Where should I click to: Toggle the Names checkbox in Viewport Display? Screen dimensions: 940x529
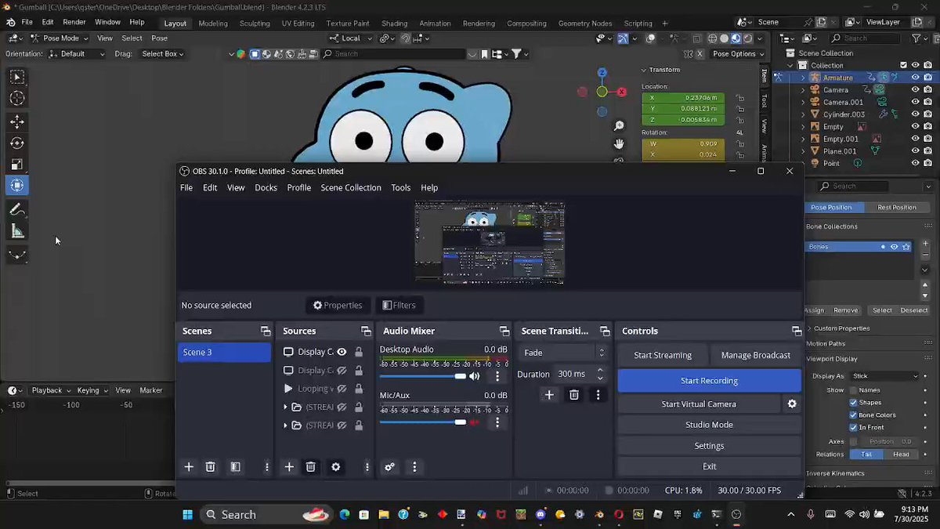click(853, 390)
